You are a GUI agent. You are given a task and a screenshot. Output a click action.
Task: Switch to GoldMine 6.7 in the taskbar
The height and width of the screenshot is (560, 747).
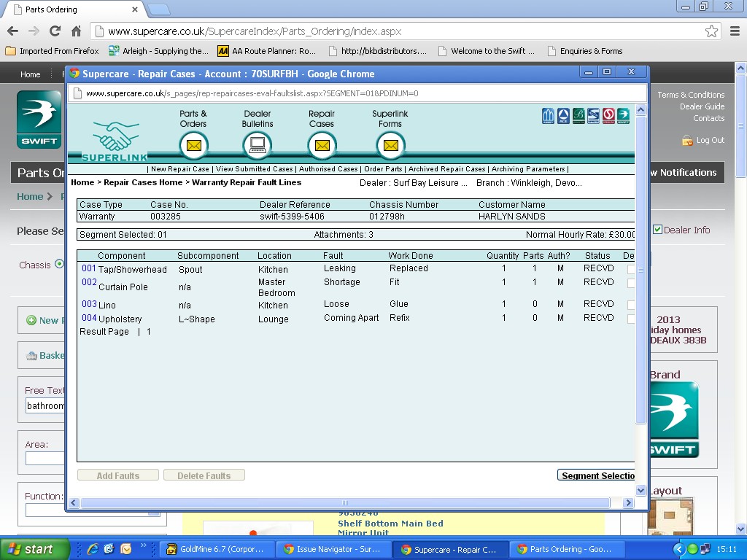pyautogui.click(x=217, y=549)
